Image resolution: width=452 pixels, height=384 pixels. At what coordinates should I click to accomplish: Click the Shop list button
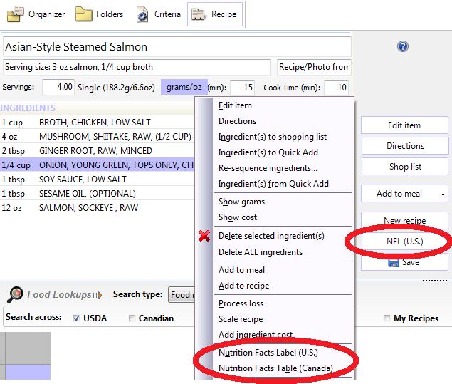click(404, 167)
